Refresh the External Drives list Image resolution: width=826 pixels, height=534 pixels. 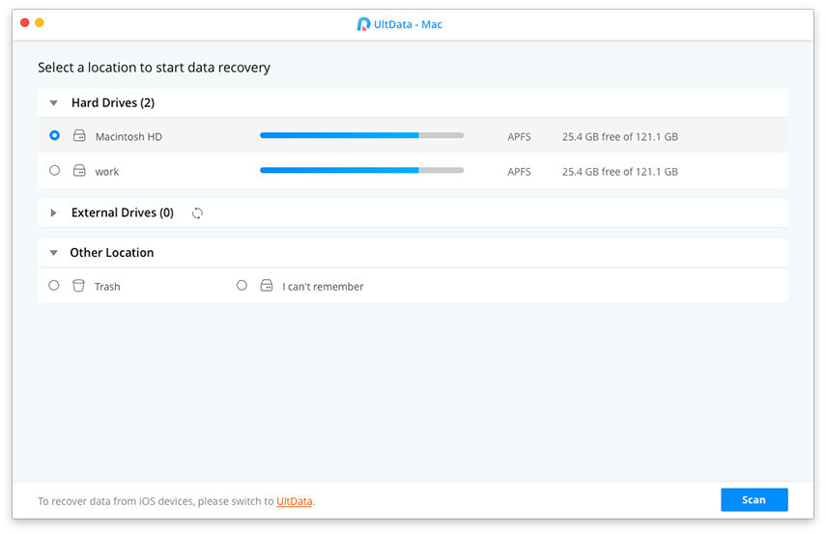pos(197,212)
